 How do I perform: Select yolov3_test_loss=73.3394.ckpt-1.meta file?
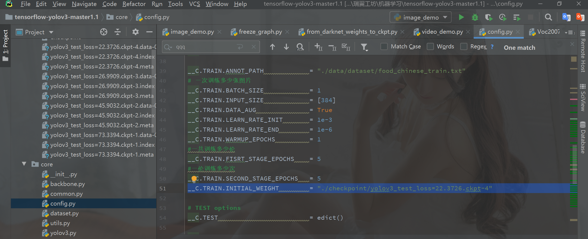pyautogui.click(x=102, y=155)
